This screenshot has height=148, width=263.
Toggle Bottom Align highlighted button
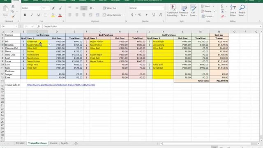click(x=84, y=8)
